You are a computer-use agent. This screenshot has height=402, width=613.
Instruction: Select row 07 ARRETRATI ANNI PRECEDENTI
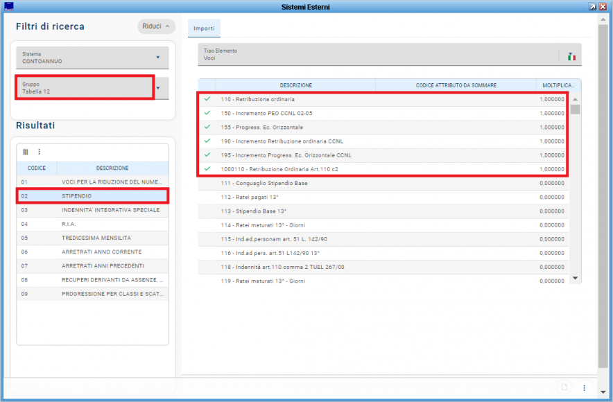[93, 265]
